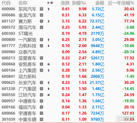This screenshot has height=123, width=137.
Task: Sort by the 近一年涨幅% column header
Action: [121, 3]
